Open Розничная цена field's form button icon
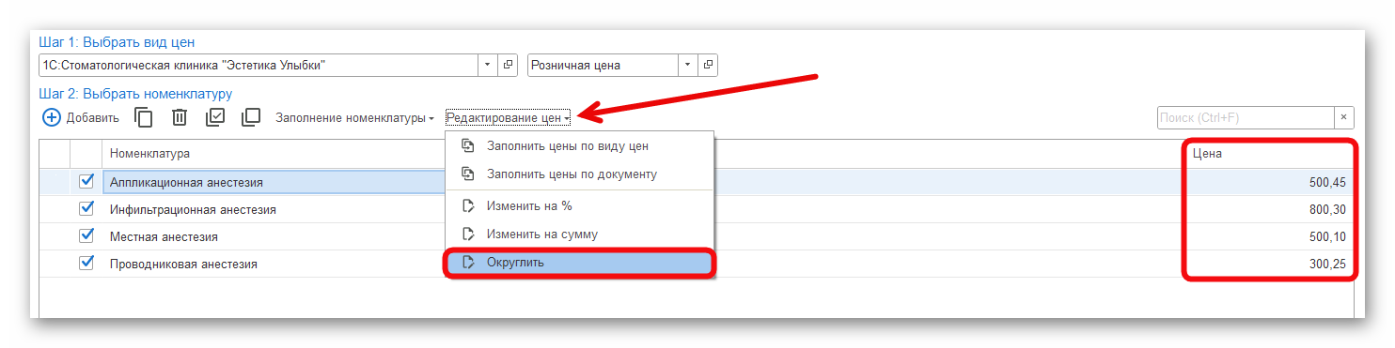This screenshot has height=348, width=1395. [708, 66]
